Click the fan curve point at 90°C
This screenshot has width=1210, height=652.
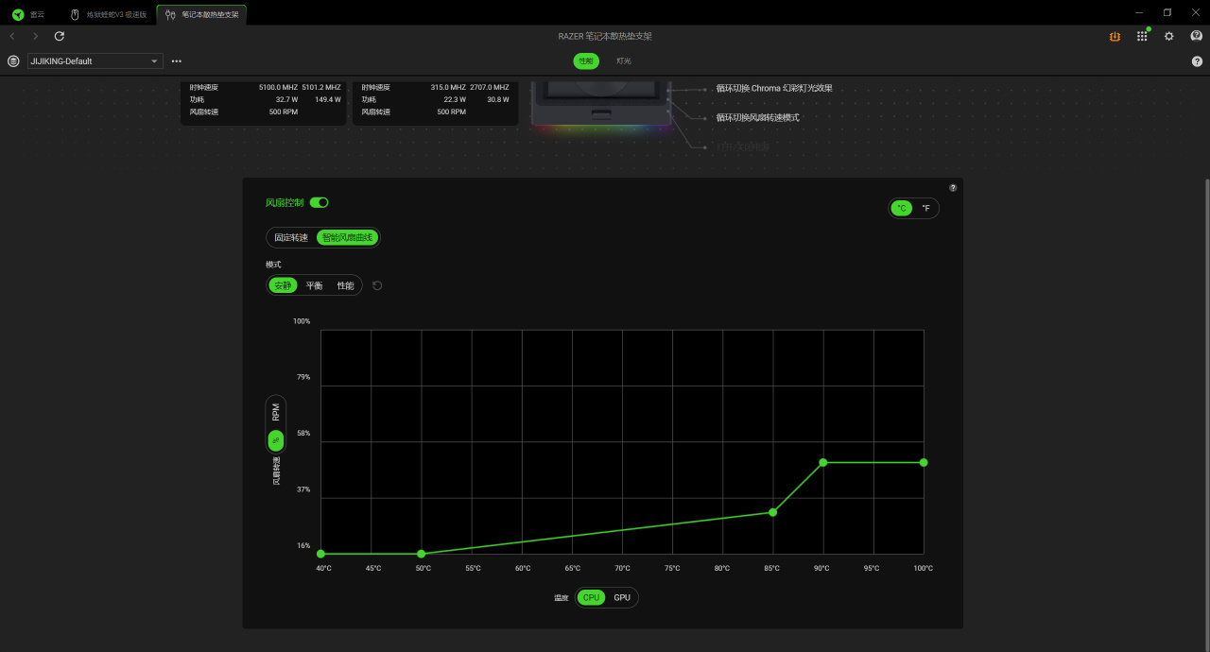823,462
